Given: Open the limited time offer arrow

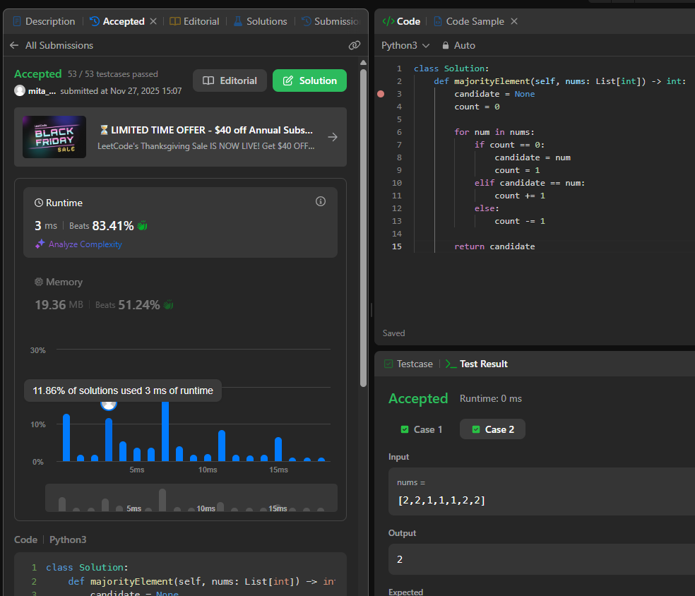Looking at the screenshot, I should point(333,137).
